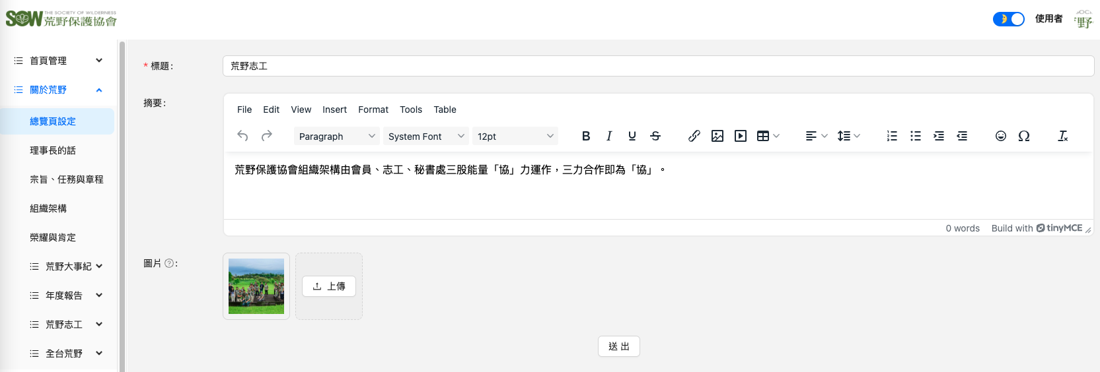The width and height of the screenshot is (1100, 372).
Task: Clear formatting with the Tx icon
Action: pos(1062,136)
